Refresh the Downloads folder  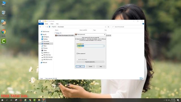(x=108, y=27)
